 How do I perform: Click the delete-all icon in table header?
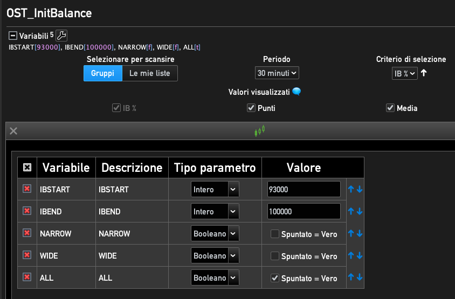[27, 168]
